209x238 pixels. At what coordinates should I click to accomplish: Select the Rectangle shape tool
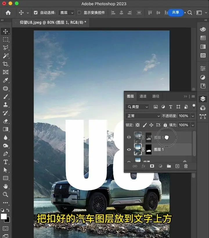pos(6,178)
